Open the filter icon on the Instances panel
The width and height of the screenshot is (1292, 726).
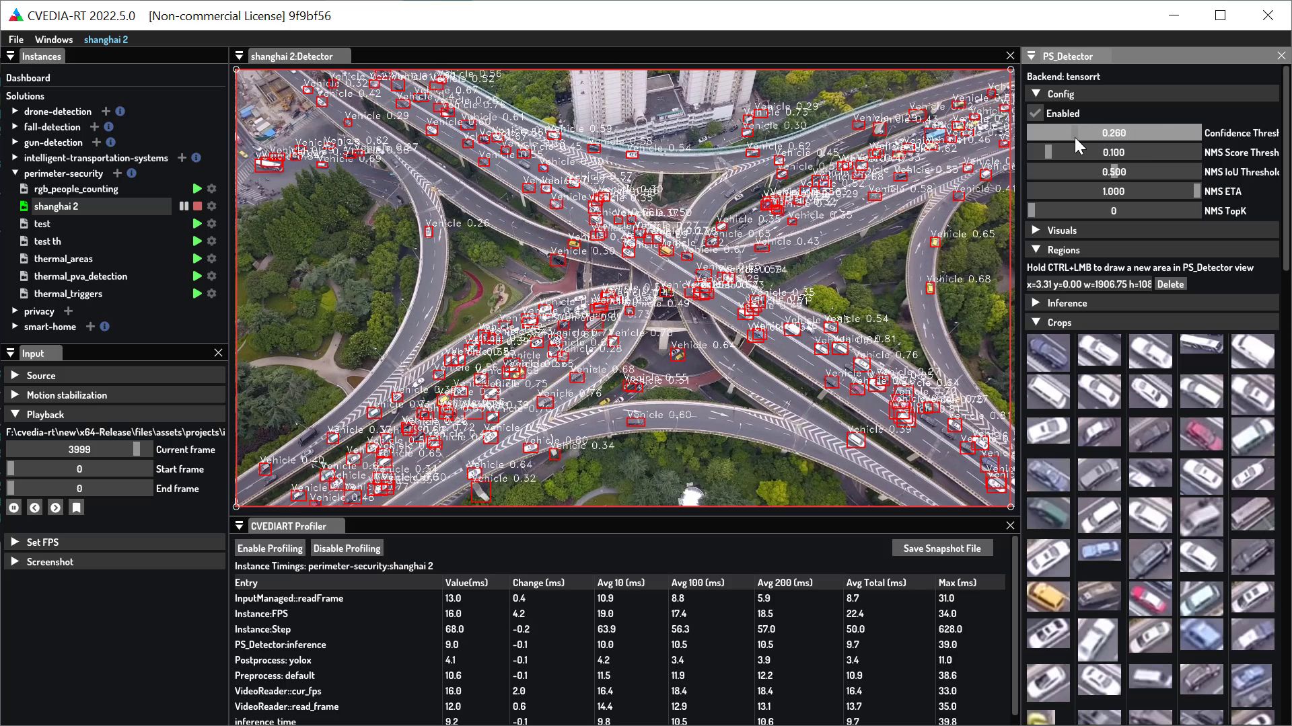point(10,56)
